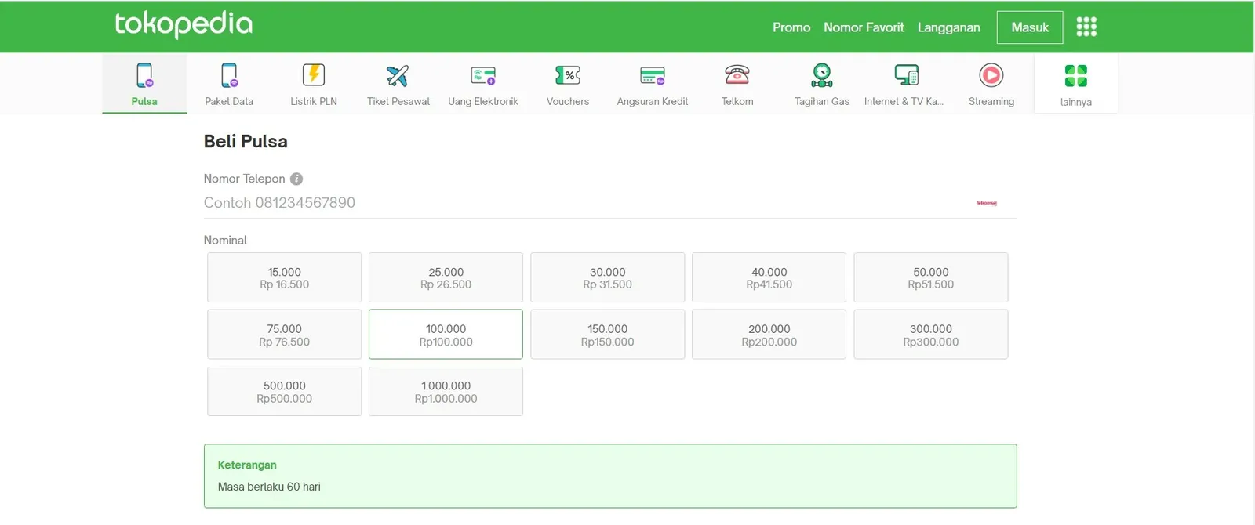1255x525 pixels.
Task: Click the Beli Pulsa heading
Action: (246, 142)
